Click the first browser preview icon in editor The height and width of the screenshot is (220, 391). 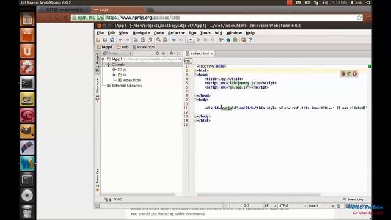click(343, 74)
